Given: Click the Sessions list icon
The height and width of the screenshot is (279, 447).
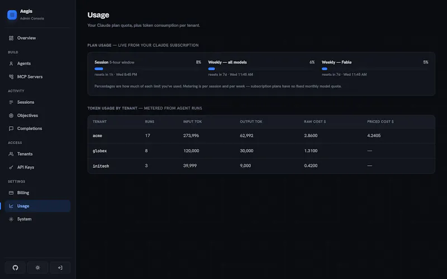Looking at the screenshot, I should click(x=11, y=102).
